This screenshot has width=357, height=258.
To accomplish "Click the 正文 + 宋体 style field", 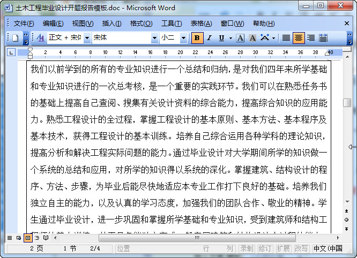I will pyautogui.click(x=65, y=37).
